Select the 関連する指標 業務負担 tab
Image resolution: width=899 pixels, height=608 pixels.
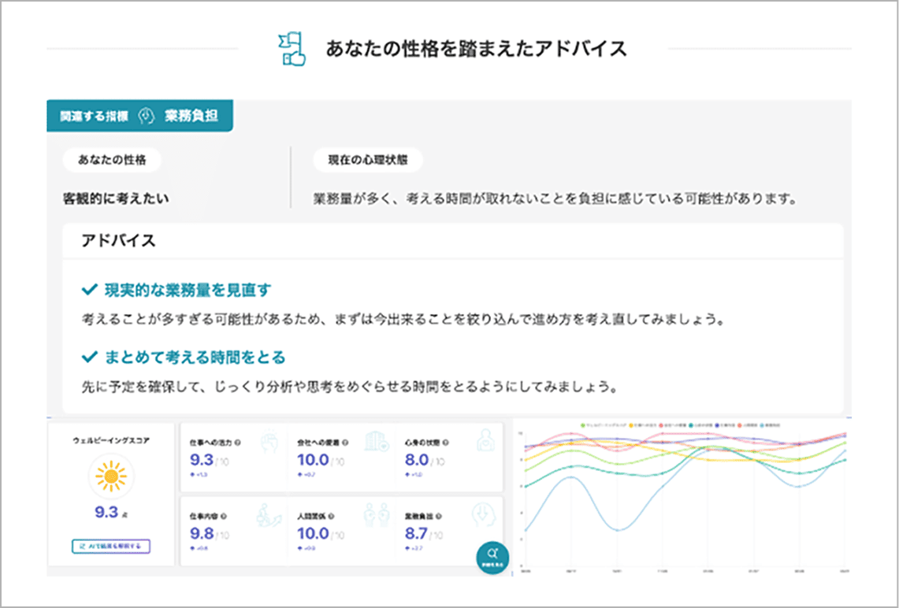coord(139,116)
